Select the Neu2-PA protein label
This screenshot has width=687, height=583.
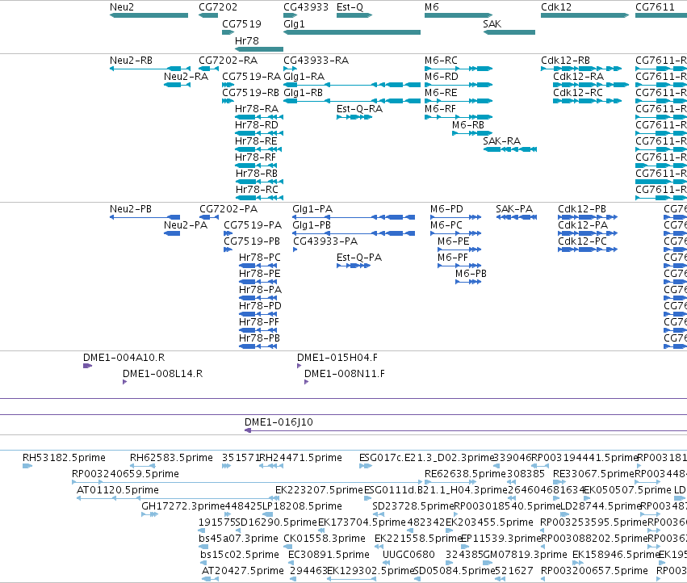pos(186,224)
